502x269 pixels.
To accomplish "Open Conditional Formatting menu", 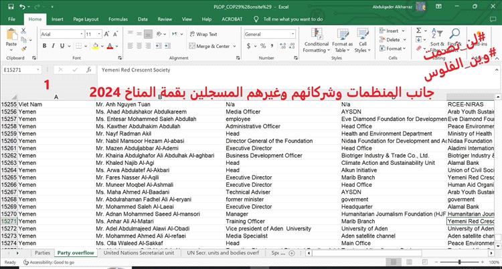I will coord(317,41).
